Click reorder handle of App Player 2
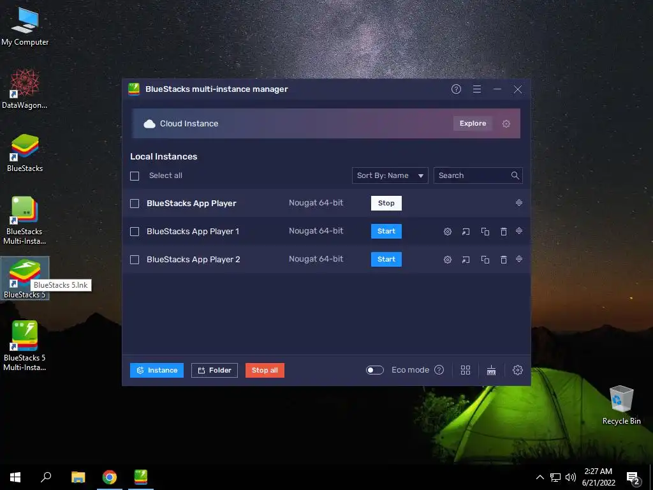The width and height of the screenshot is (653, 490). (519, 259)
